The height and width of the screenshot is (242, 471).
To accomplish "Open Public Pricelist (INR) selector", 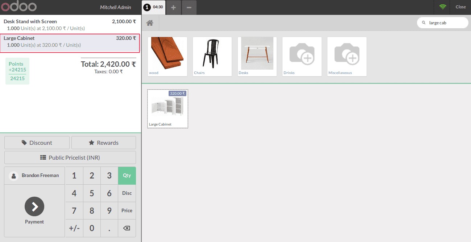I will click(x=70, y=157).
